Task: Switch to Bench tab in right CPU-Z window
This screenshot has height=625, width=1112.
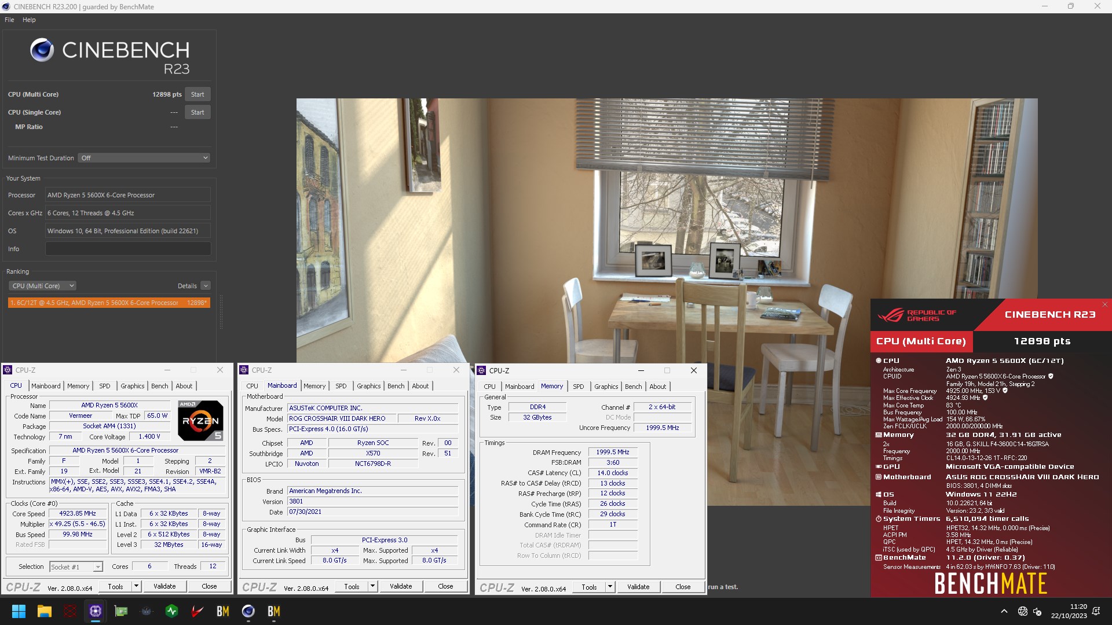Action: 634,387
